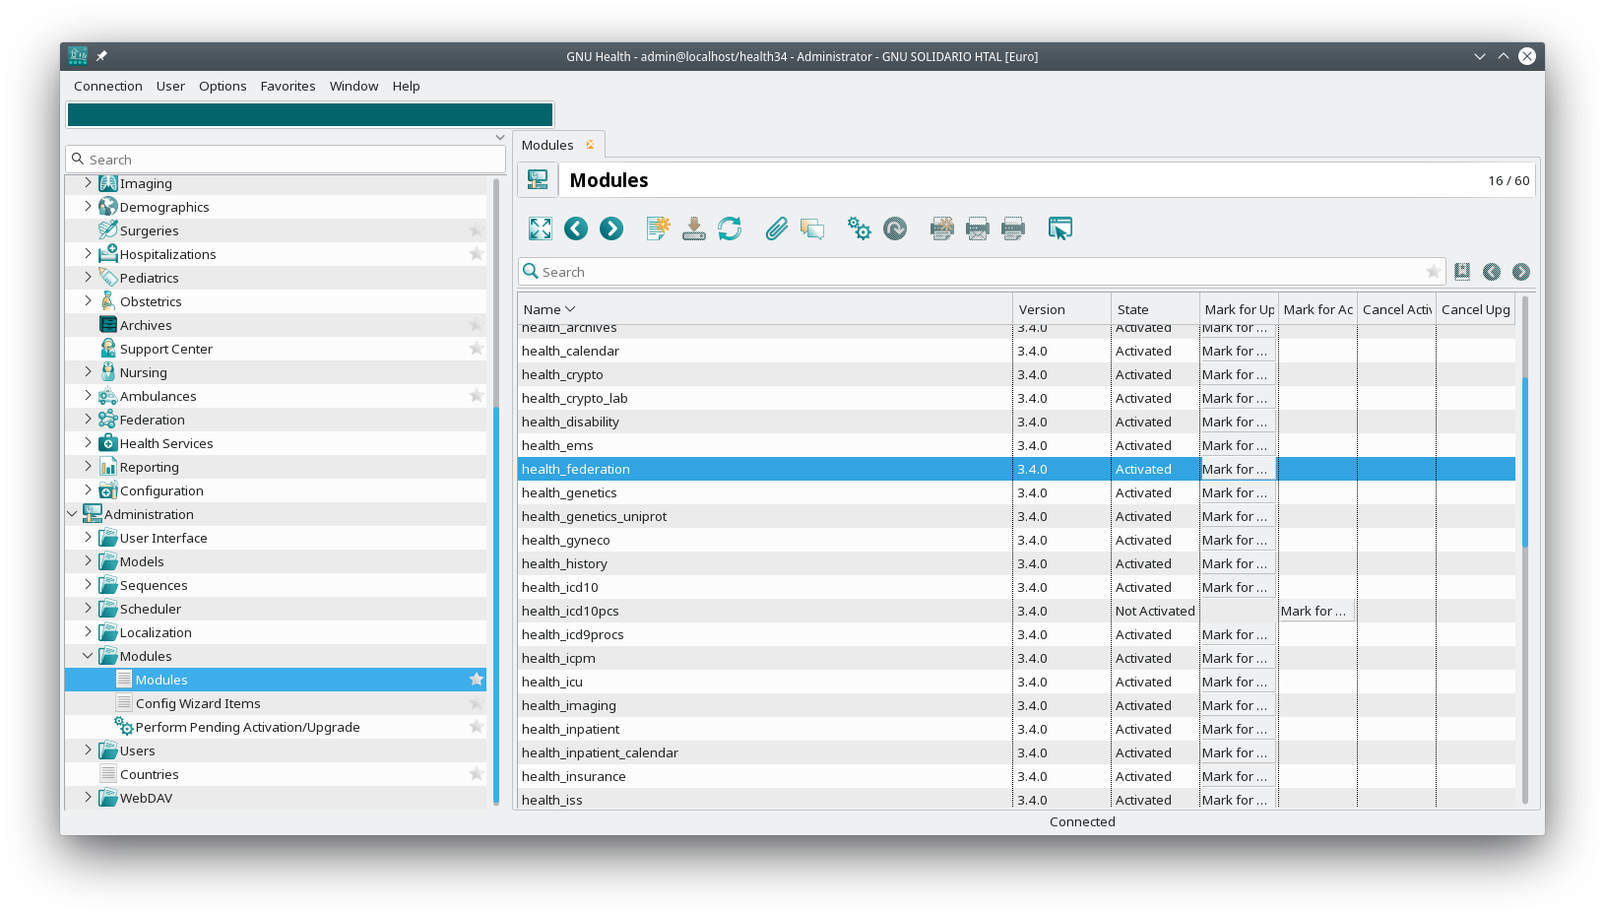Collapse the Modules folder node

coord(88,656)
